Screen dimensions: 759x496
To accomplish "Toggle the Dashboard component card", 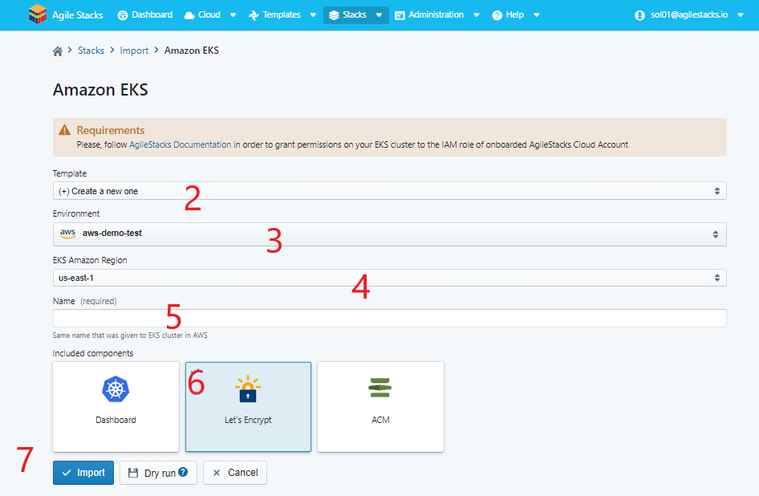I will point(116,407).
